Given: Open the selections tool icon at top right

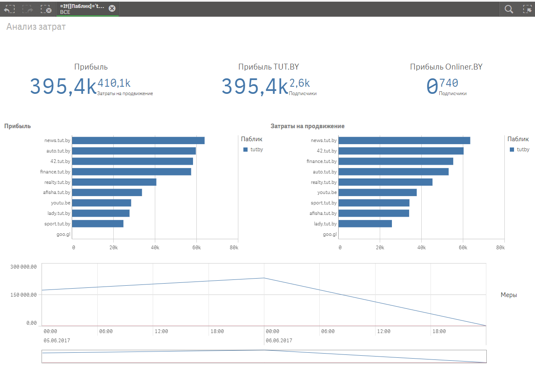Looking at the screenshot, I should pyautogui.click(x=527, y=9).
